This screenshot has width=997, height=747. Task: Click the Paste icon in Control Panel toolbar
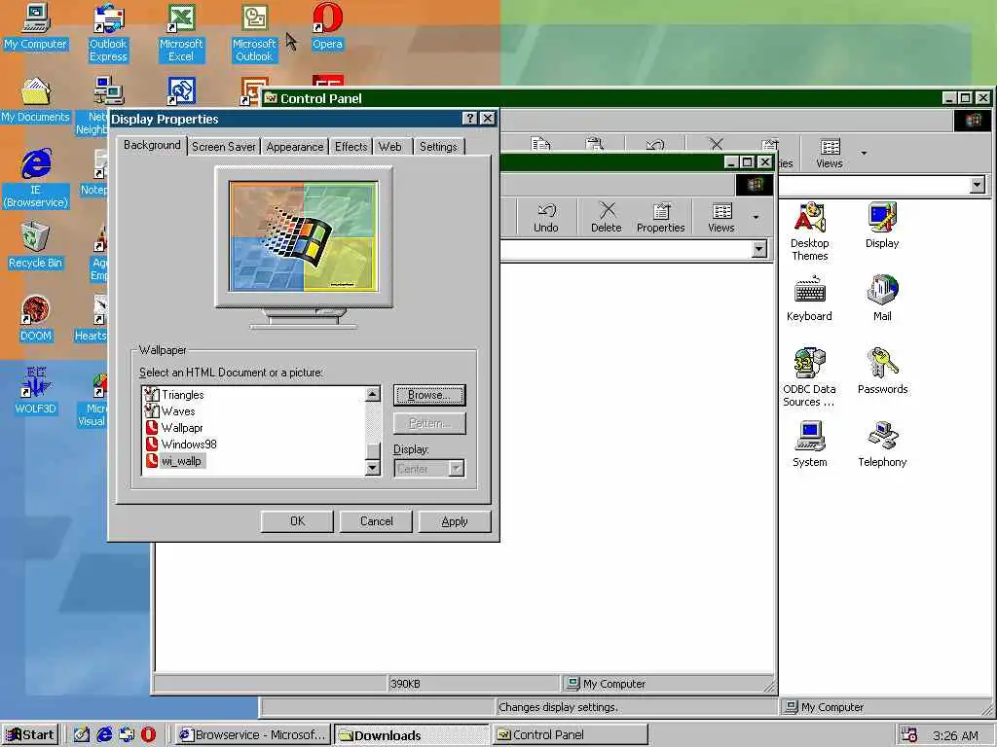595,144
